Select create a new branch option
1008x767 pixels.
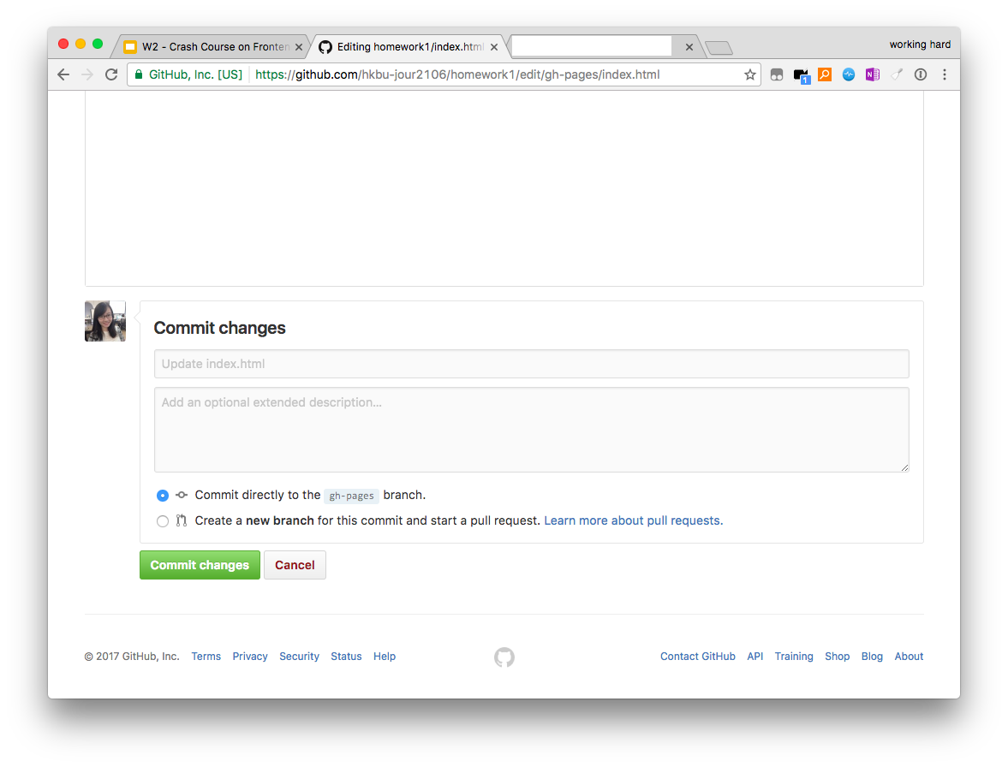[x=163, y=521]
